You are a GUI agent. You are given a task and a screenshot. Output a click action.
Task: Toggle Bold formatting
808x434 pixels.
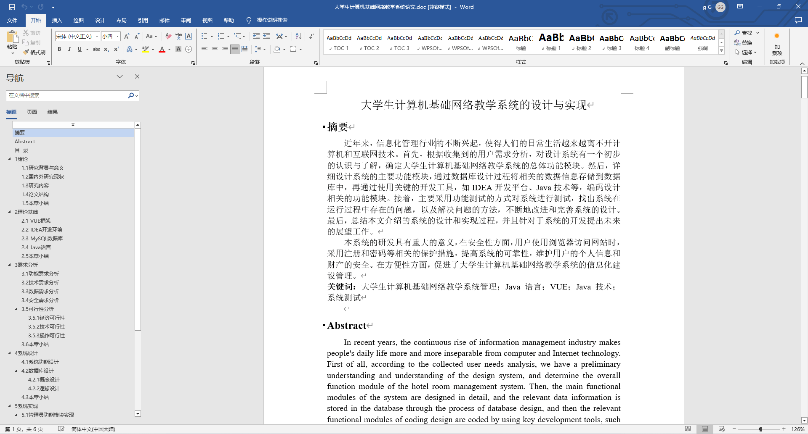click(x=59, y=49)
